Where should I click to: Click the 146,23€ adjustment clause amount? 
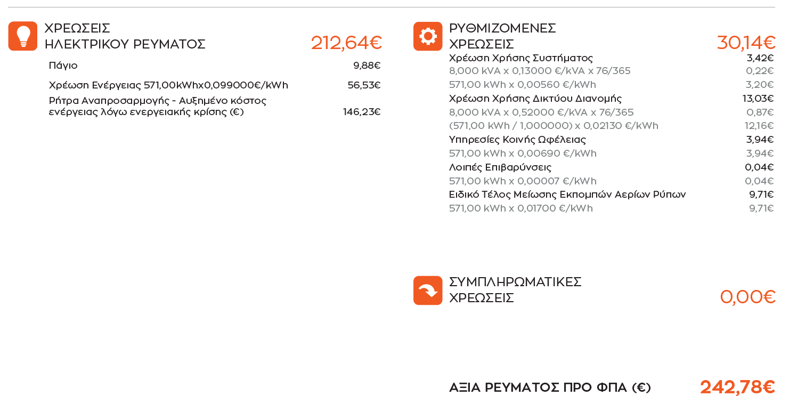click(362, 112)
